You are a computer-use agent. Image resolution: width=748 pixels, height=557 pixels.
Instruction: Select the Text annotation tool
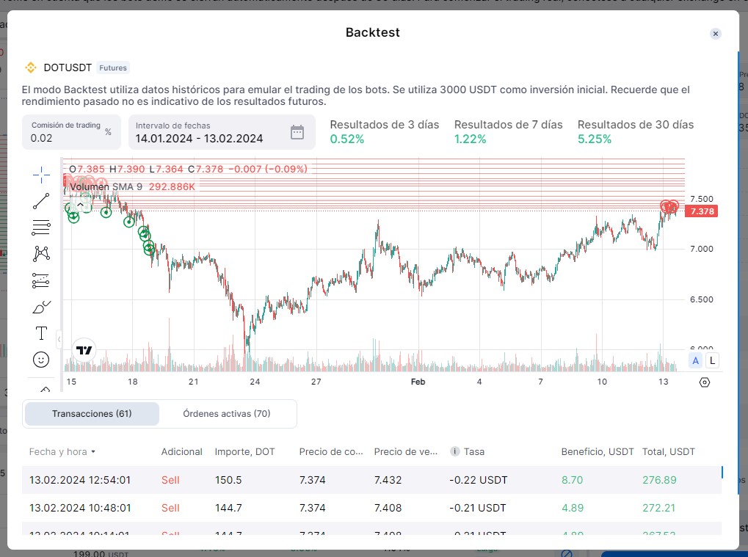(41, 333)
